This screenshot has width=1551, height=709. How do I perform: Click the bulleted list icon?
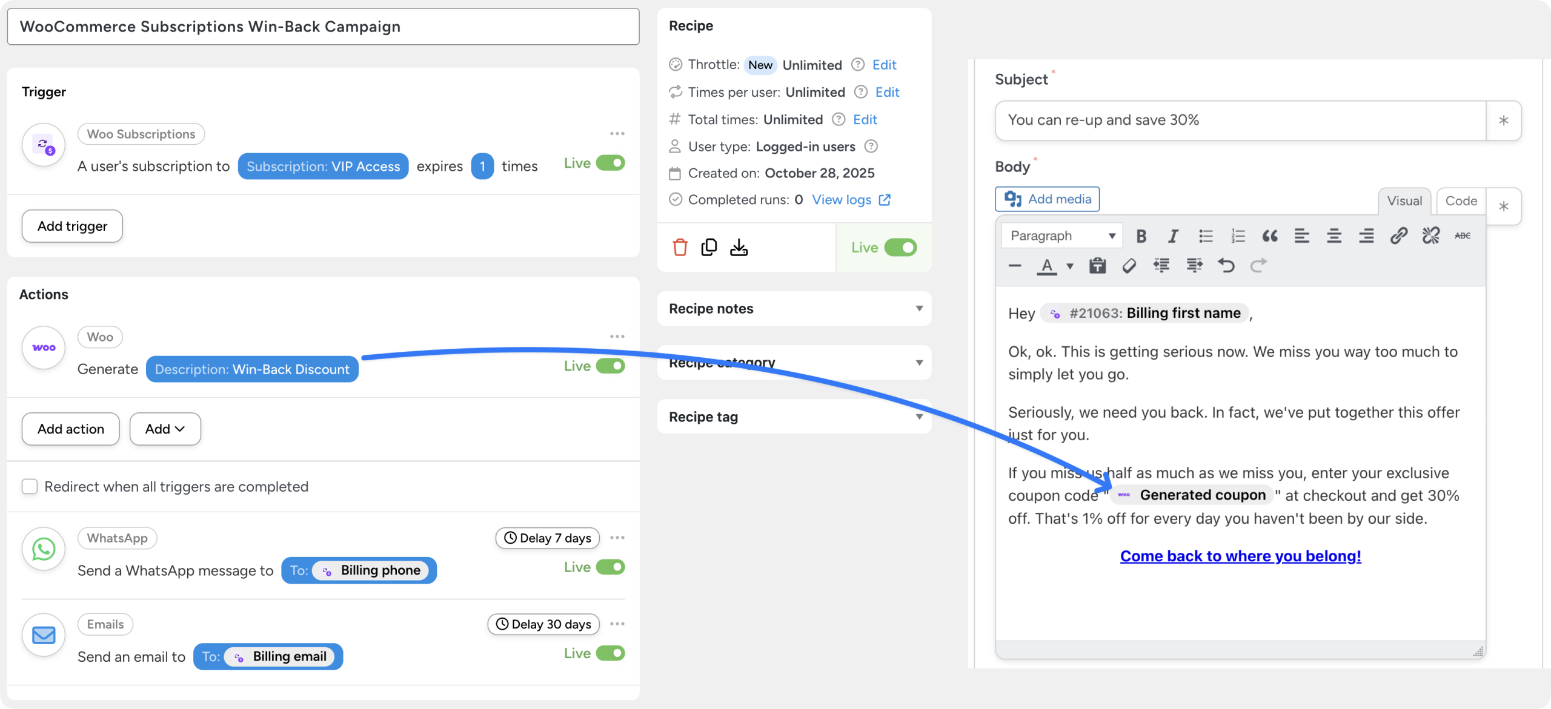click(x=1206, y=236)
